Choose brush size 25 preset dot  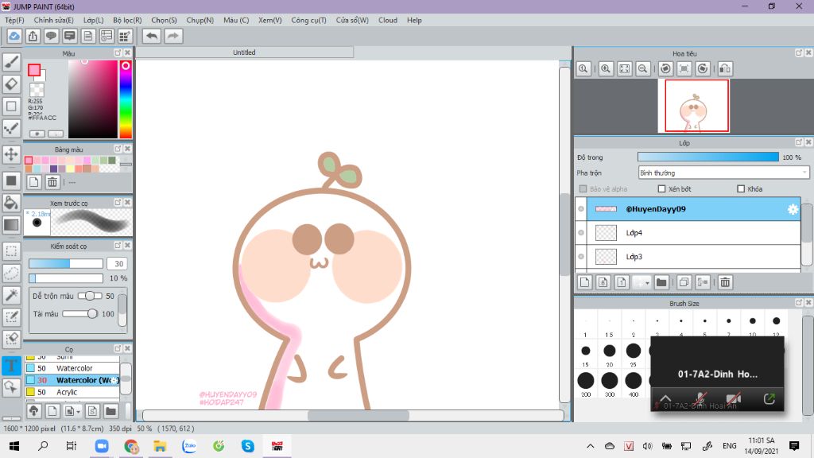(634, 351)
